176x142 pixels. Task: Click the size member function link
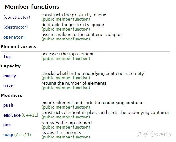pos(8,86)
